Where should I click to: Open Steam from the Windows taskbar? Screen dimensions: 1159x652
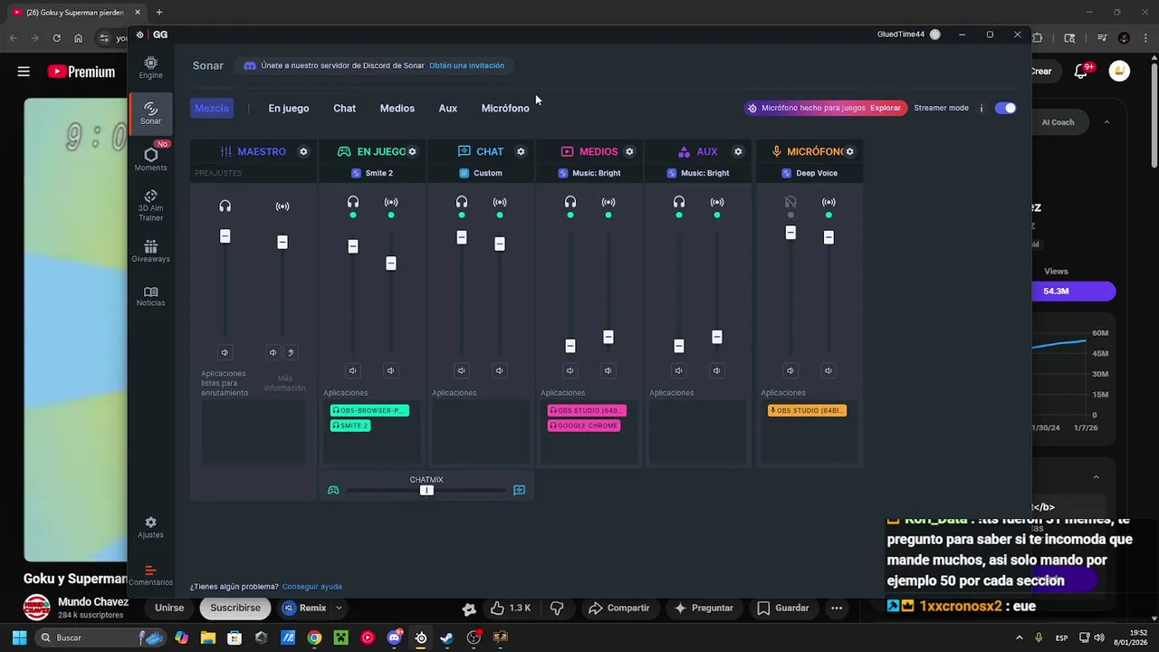(x=446, y=638)
